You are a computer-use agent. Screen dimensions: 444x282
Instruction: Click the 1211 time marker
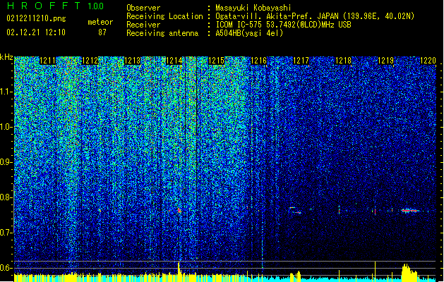(x=47, y=61)
